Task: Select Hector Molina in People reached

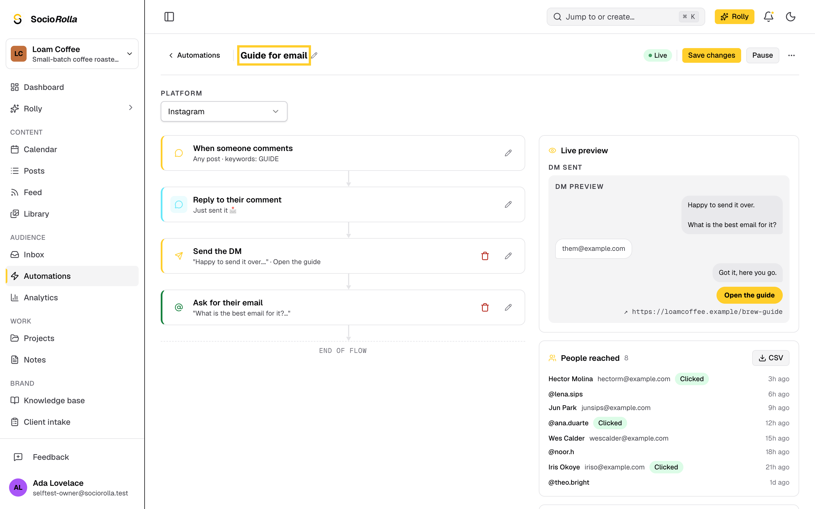Action: 570,379
